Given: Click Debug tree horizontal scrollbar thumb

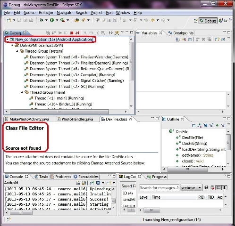Looking at the screenshot, I should click(59, 112).
